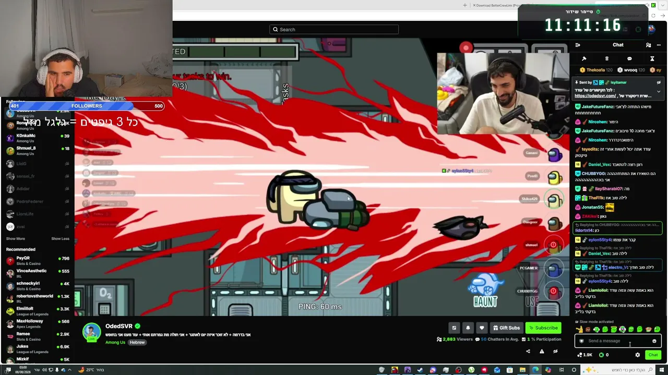The width and height of the screenshot is (668, 375).
Task: Open ElmilloR in the Recommended list
Action: (38, 311)
